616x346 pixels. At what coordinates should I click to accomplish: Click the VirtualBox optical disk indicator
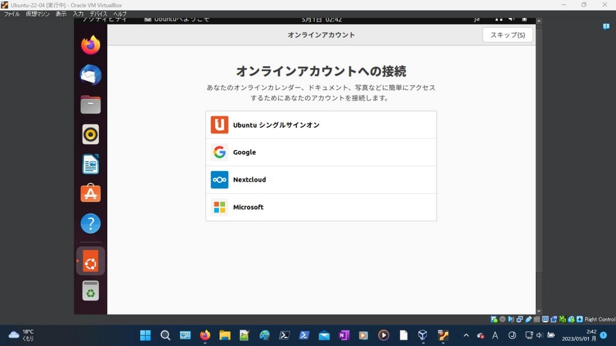point(503,319)
